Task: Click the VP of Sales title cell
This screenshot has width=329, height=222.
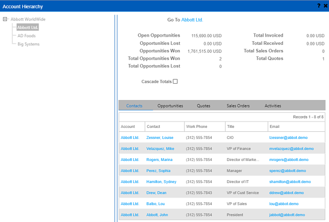Action: pos(237,204)
